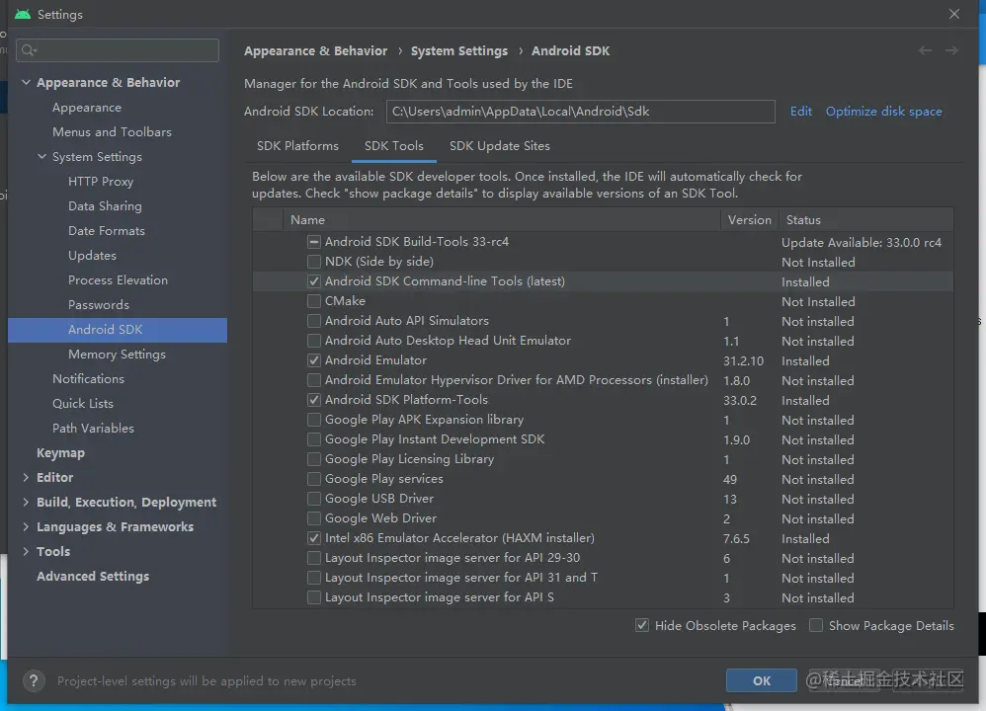The height and width of the screenshot is (711, 986).
Task: Check the CMake checkbox
Action: [314, 300]
